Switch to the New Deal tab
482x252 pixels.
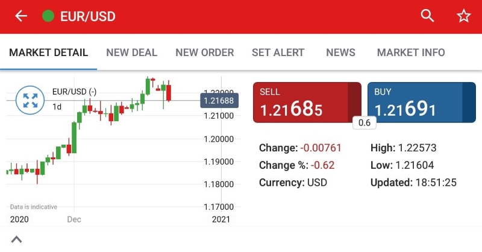(x=131, y=52)
